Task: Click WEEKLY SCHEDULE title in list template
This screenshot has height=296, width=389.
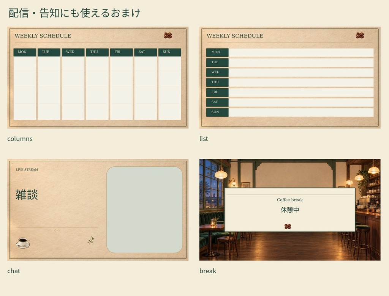Action: pos(235,36)
